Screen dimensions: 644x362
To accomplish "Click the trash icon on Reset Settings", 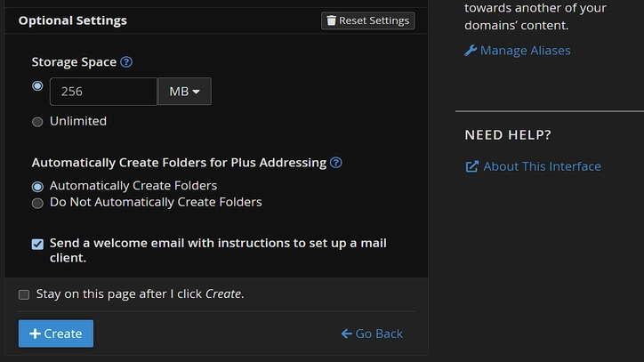I will coord(332,20).
